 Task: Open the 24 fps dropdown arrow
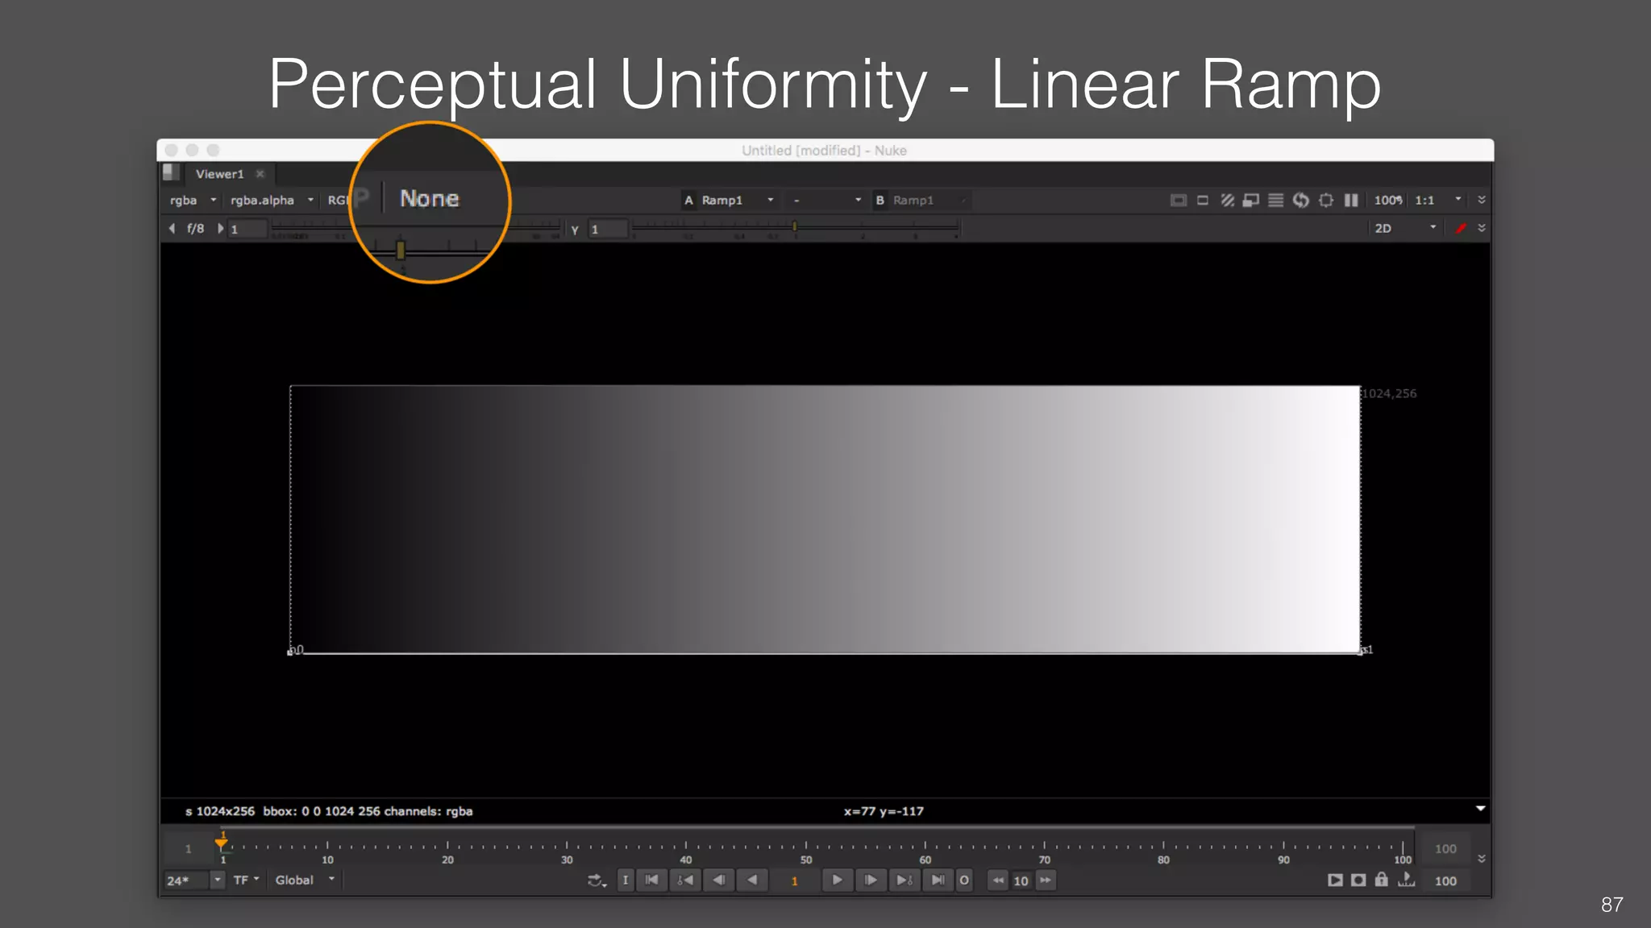pyautogui.click(x=217, y=880)
